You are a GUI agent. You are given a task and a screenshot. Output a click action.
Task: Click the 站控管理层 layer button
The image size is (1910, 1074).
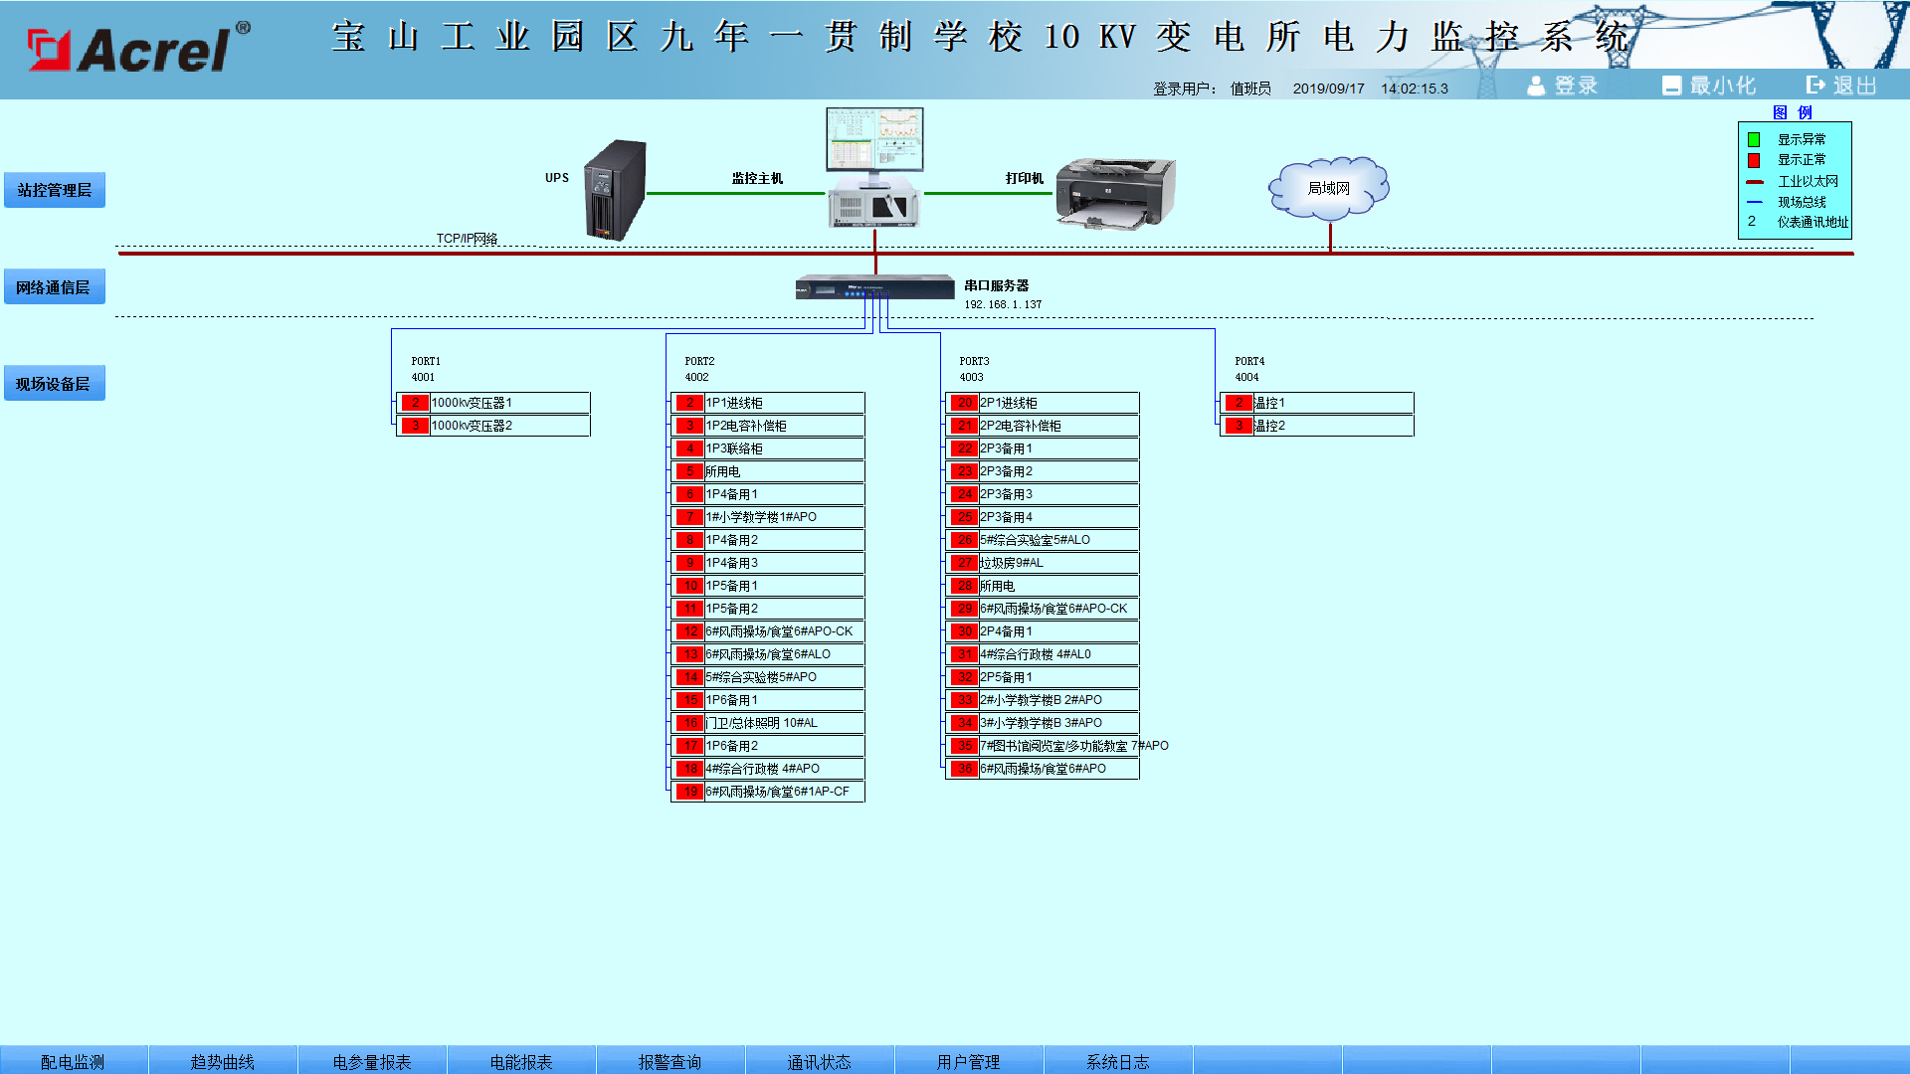pos(55,190)
